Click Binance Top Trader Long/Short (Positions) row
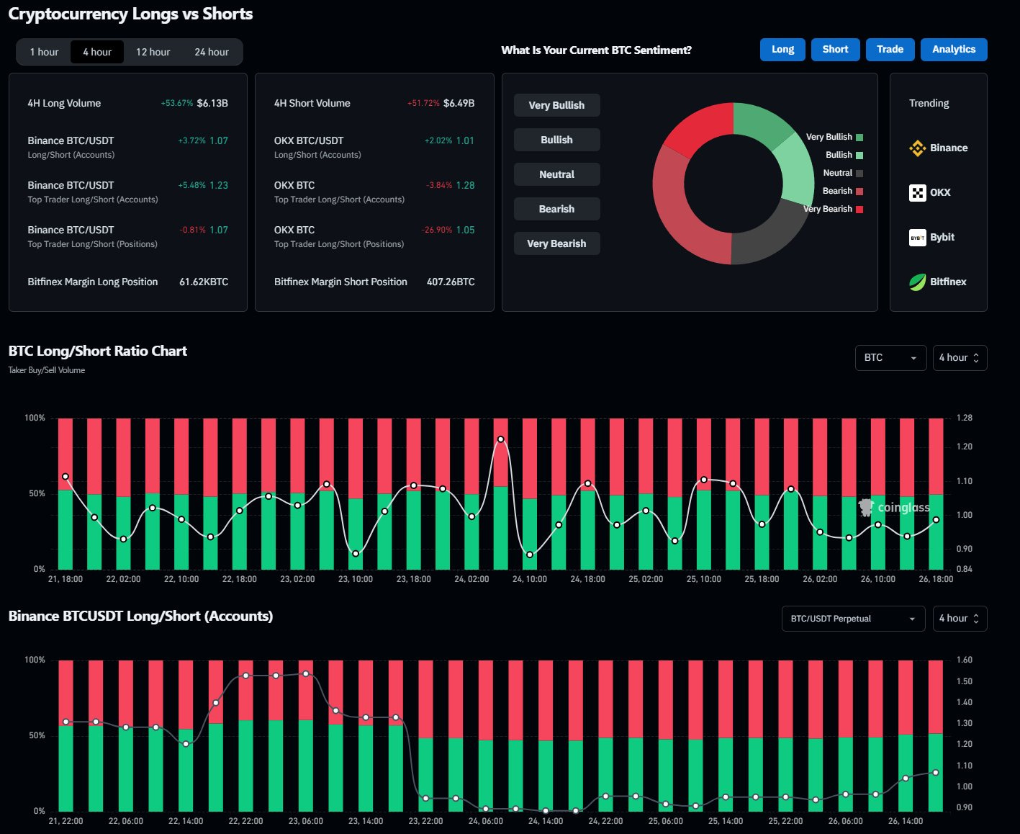1020x834 pixels. click(128, 236)
